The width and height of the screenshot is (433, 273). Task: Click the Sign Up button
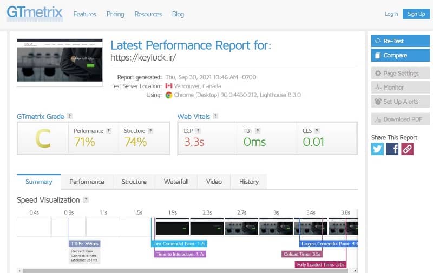pyautogui.click(x=416, y=14)
